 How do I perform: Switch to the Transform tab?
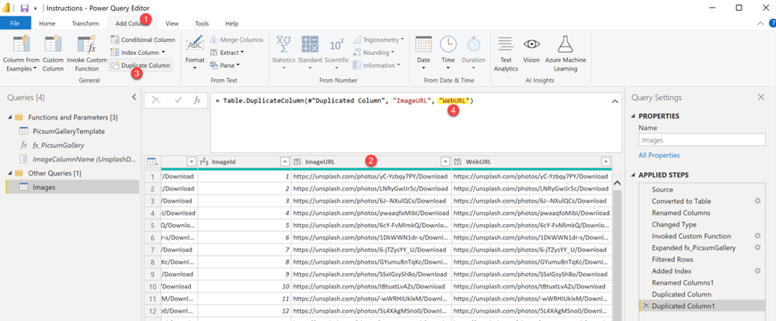(85, 23)
